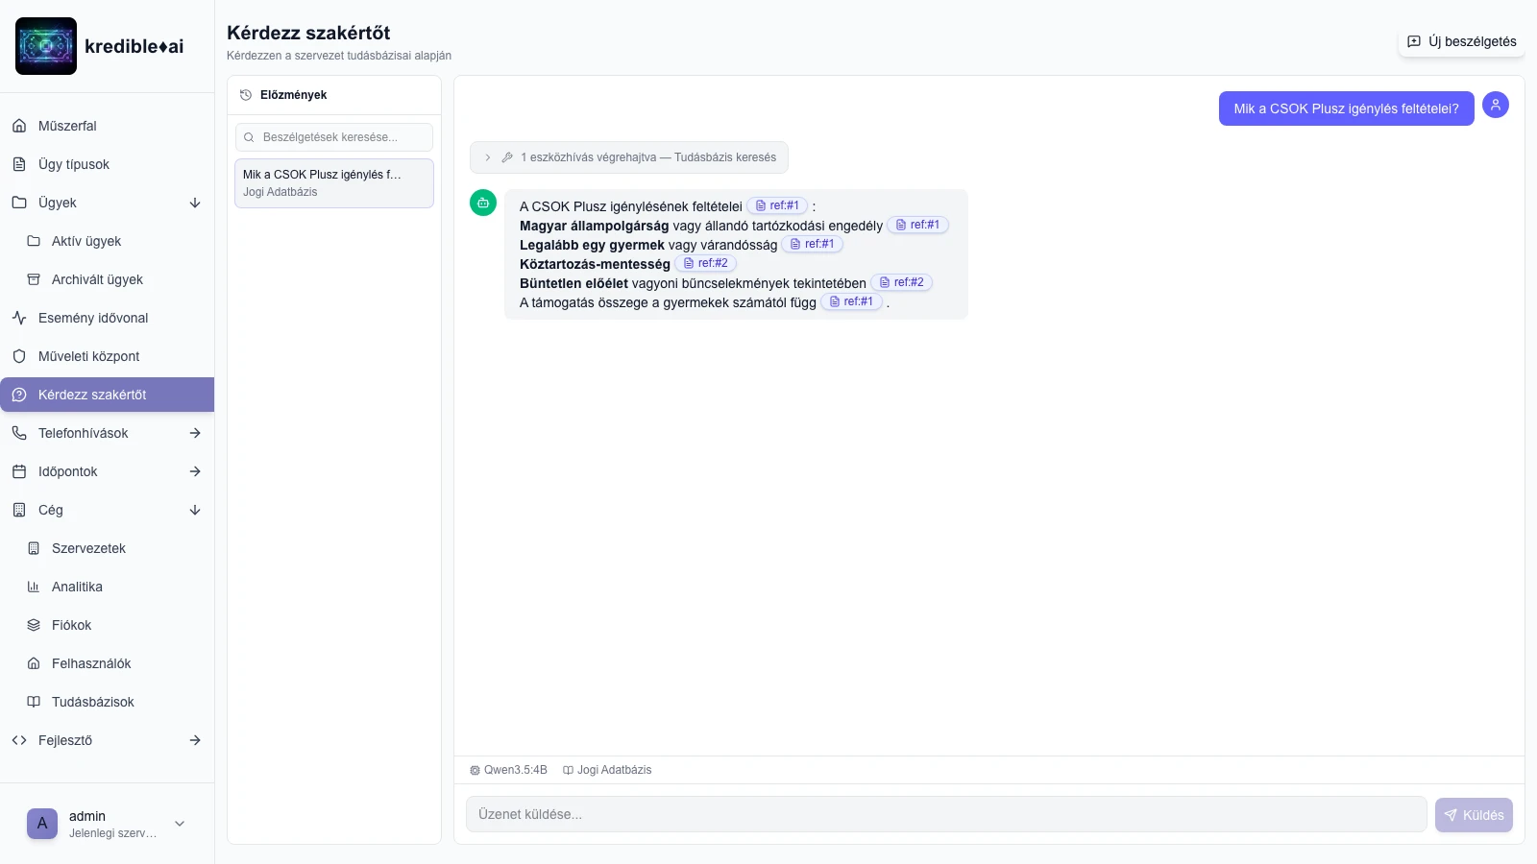
Task: Click the Jogi Adatbázis knowledge base indicator
Action: 607,770
